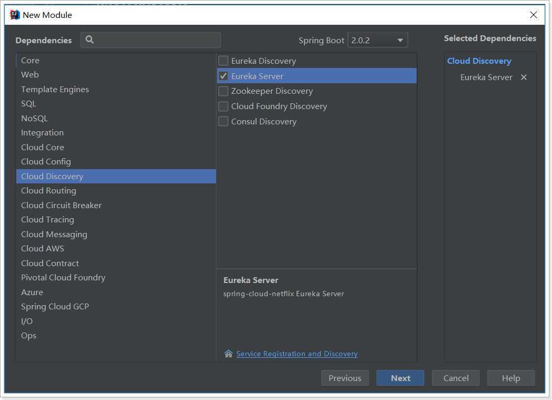Select the Web category

tap(116, 75)
